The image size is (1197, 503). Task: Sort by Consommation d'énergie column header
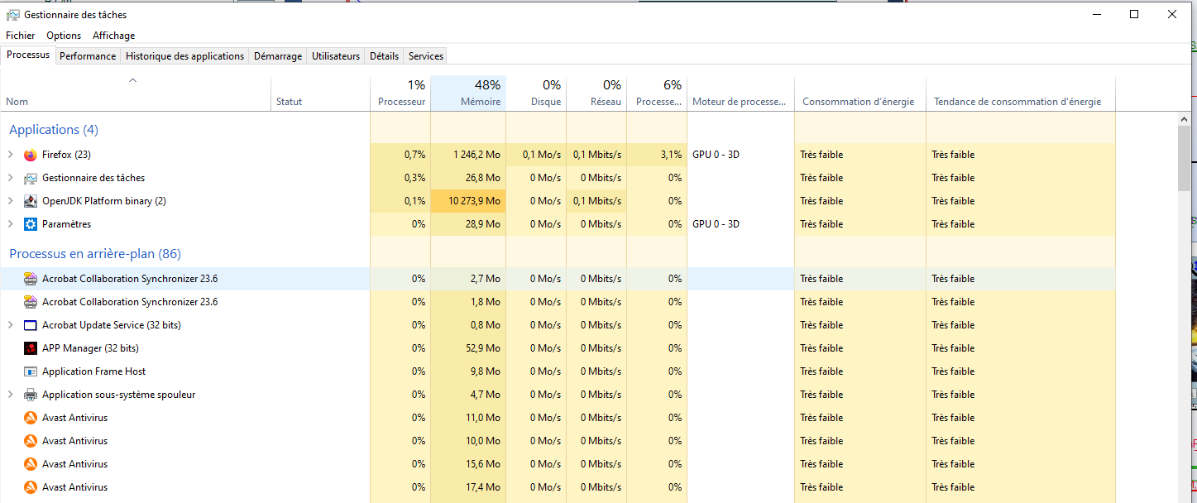(860, 94)
